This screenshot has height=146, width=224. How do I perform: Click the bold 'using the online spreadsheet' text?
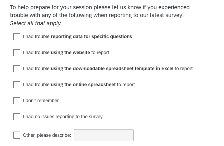coord(83,85)
